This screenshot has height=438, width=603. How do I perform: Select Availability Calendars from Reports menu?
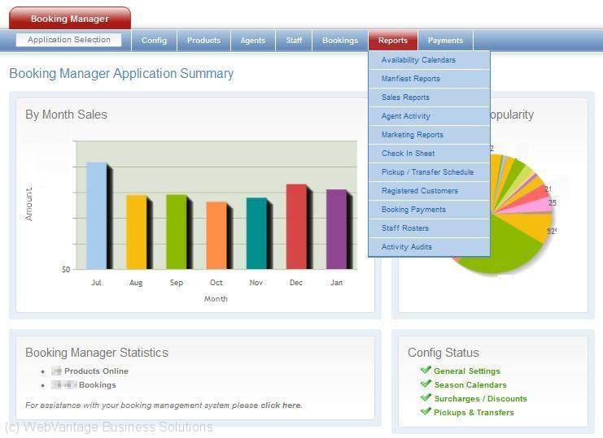(x=418, y=60)
